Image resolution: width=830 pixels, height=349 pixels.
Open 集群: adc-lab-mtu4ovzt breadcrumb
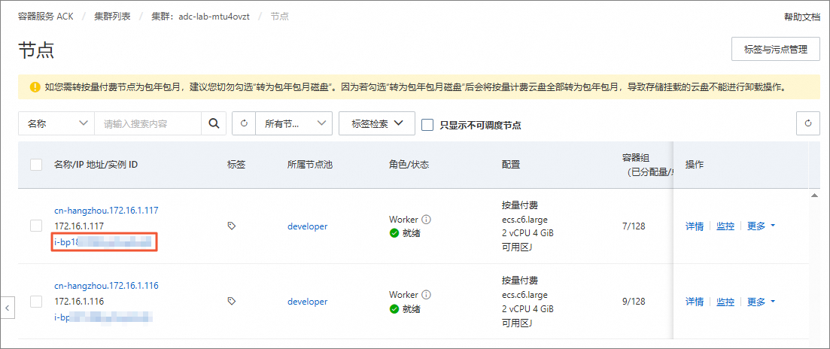(x=200, y=17)
